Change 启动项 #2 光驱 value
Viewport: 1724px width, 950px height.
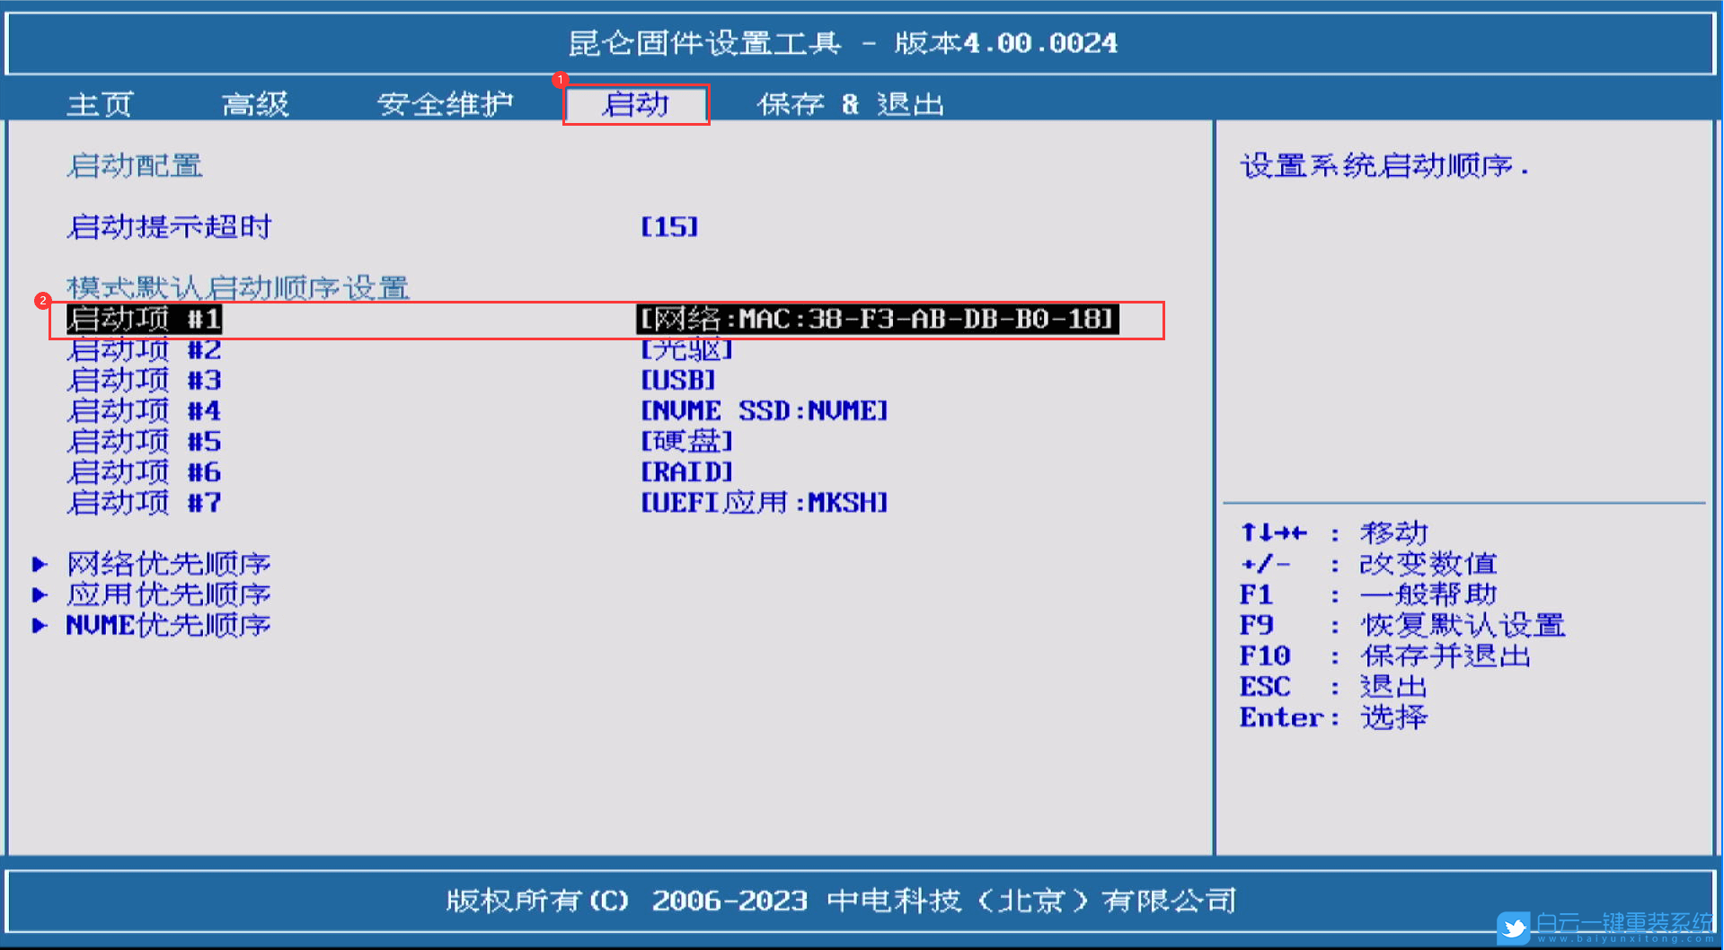coord(685,349)
